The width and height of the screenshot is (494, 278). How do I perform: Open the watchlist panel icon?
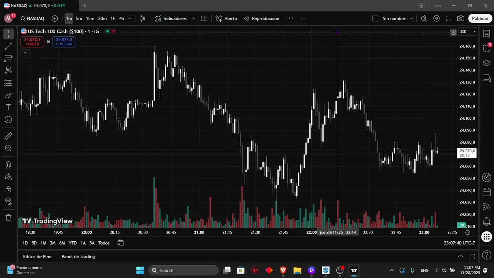pyautogui.click(x=486, y=34)
